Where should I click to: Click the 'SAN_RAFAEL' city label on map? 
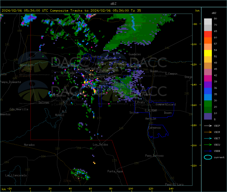click(x=93, y=69)
